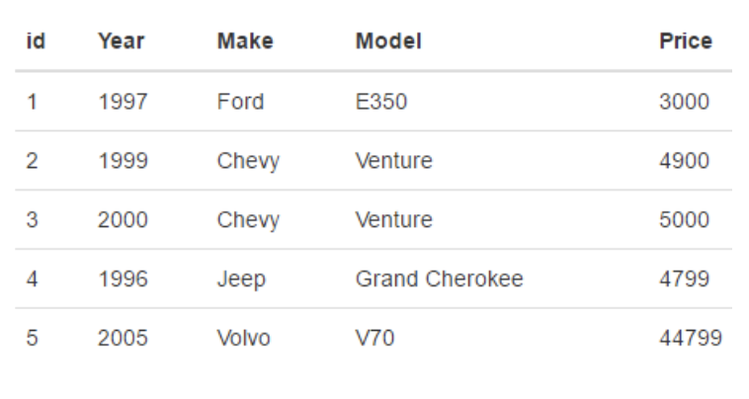
Task: Select the price 4900 cell
Action: click(684, 161)
